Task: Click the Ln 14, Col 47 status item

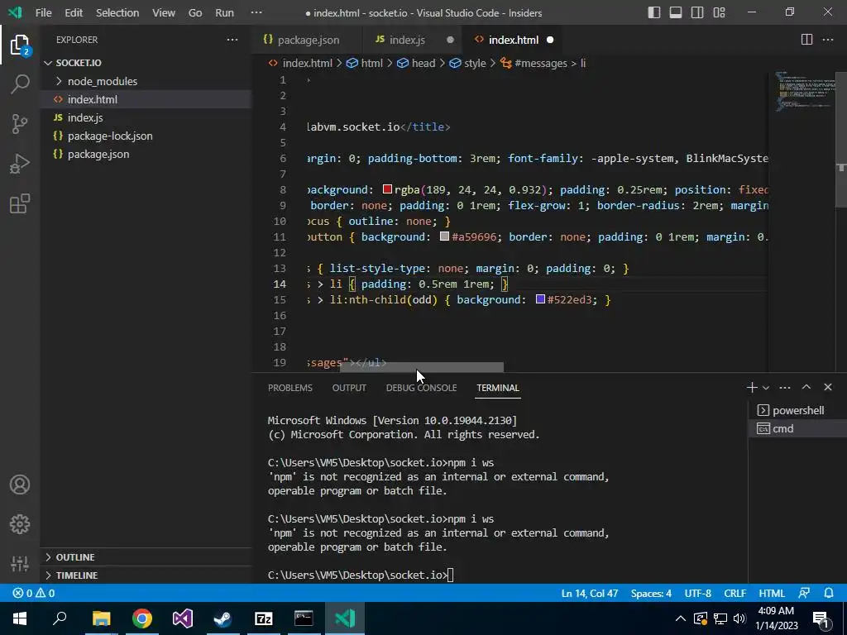Action: pyautogui.click(x=589, y=593)
